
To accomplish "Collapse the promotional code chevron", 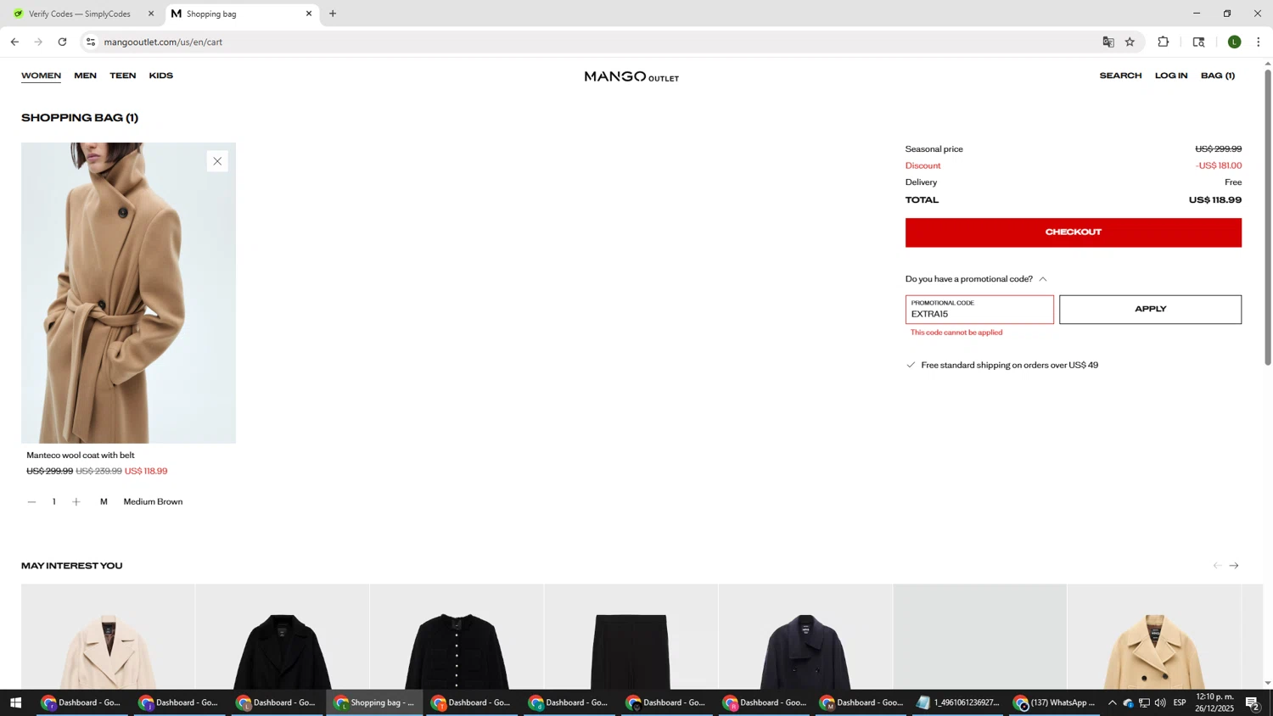I will [x=1043, y=279].
